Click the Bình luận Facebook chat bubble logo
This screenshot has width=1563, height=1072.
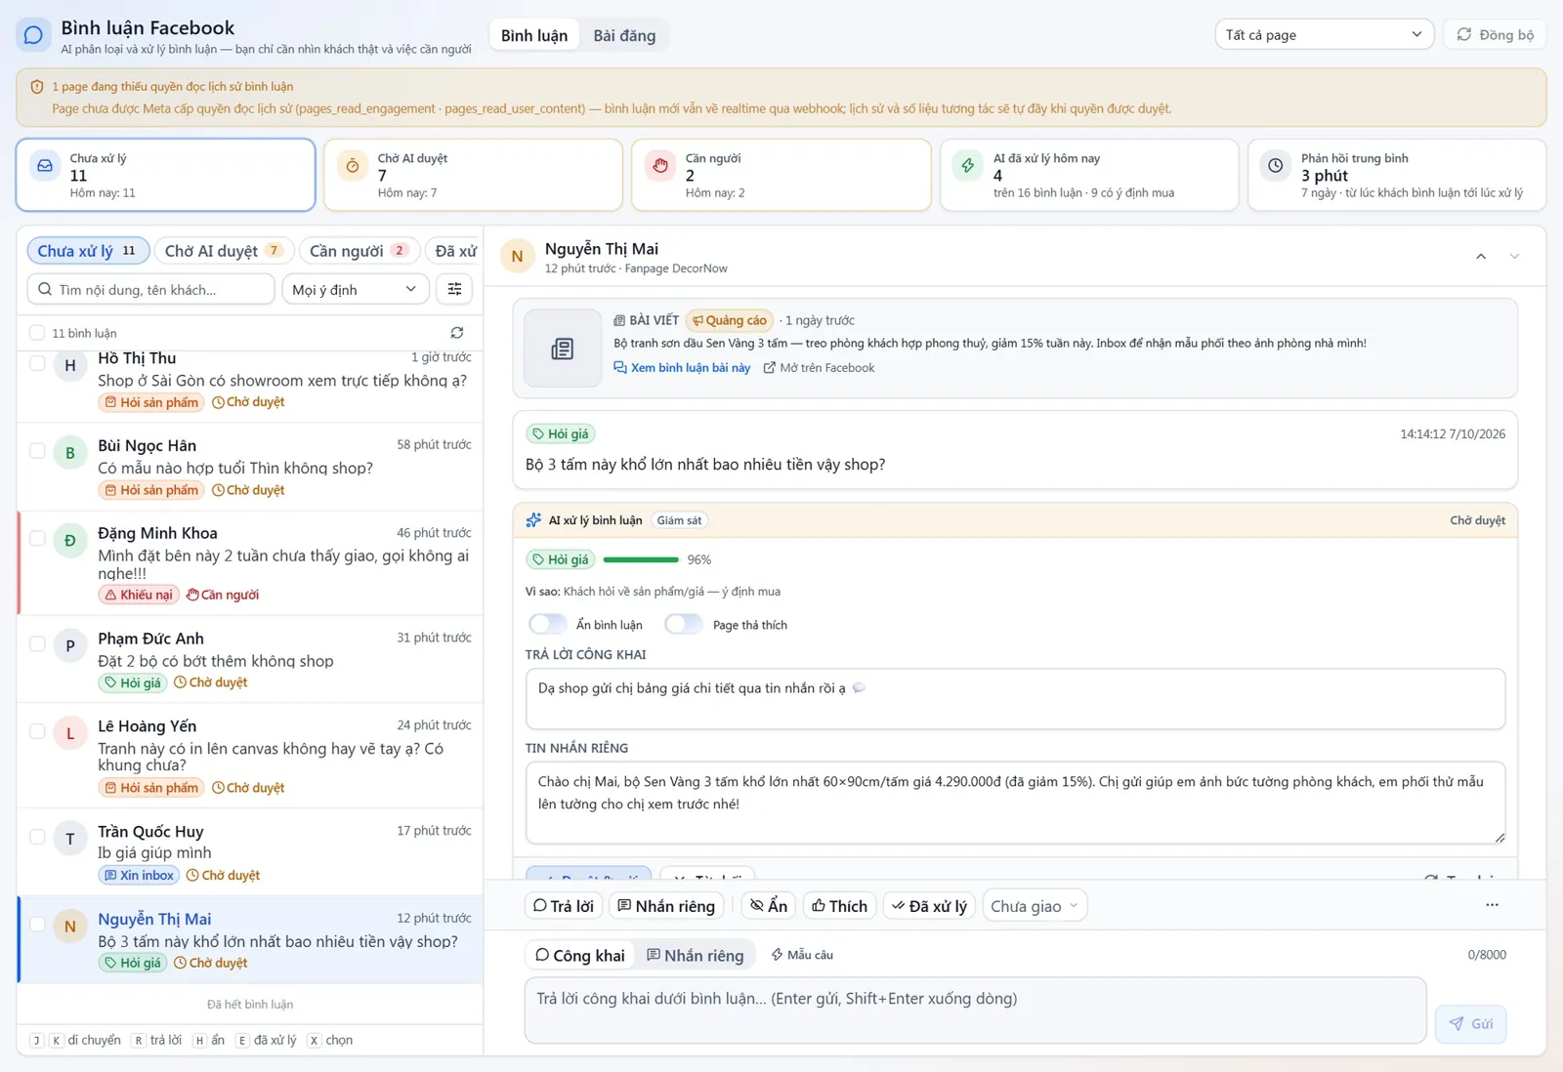tap(33, 35)
